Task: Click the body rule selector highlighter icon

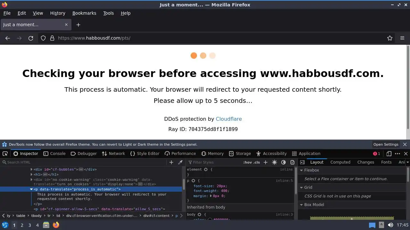Action: click(200, 215)
